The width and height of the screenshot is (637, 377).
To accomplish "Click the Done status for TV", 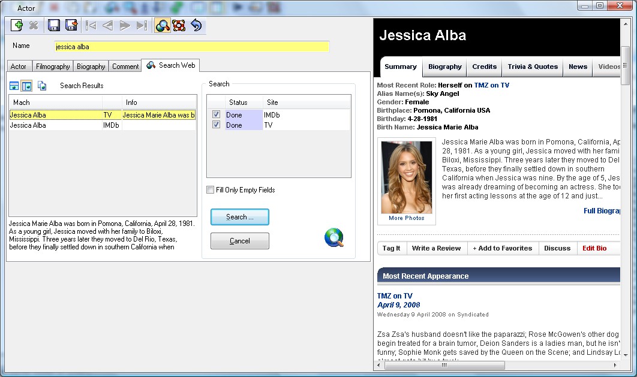I will click(244, 125).
